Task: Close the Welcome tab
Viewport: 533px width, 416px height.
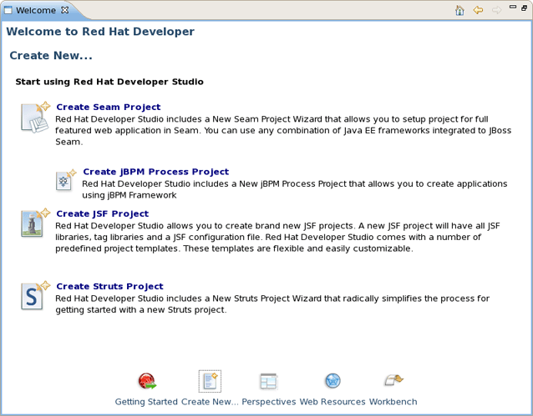Action: point(65,10)
